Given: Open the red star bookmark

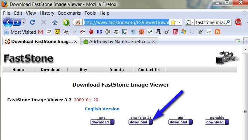Looking at the screenshot, I should [x=91, y=32].
